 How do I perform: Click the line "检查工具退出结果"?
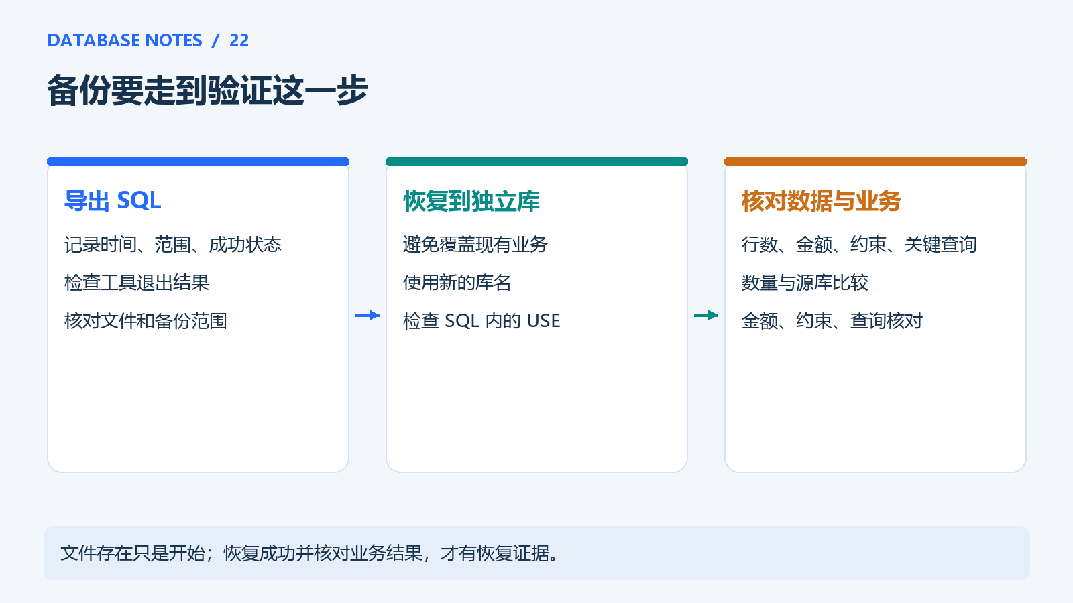[x=137, y=283]
